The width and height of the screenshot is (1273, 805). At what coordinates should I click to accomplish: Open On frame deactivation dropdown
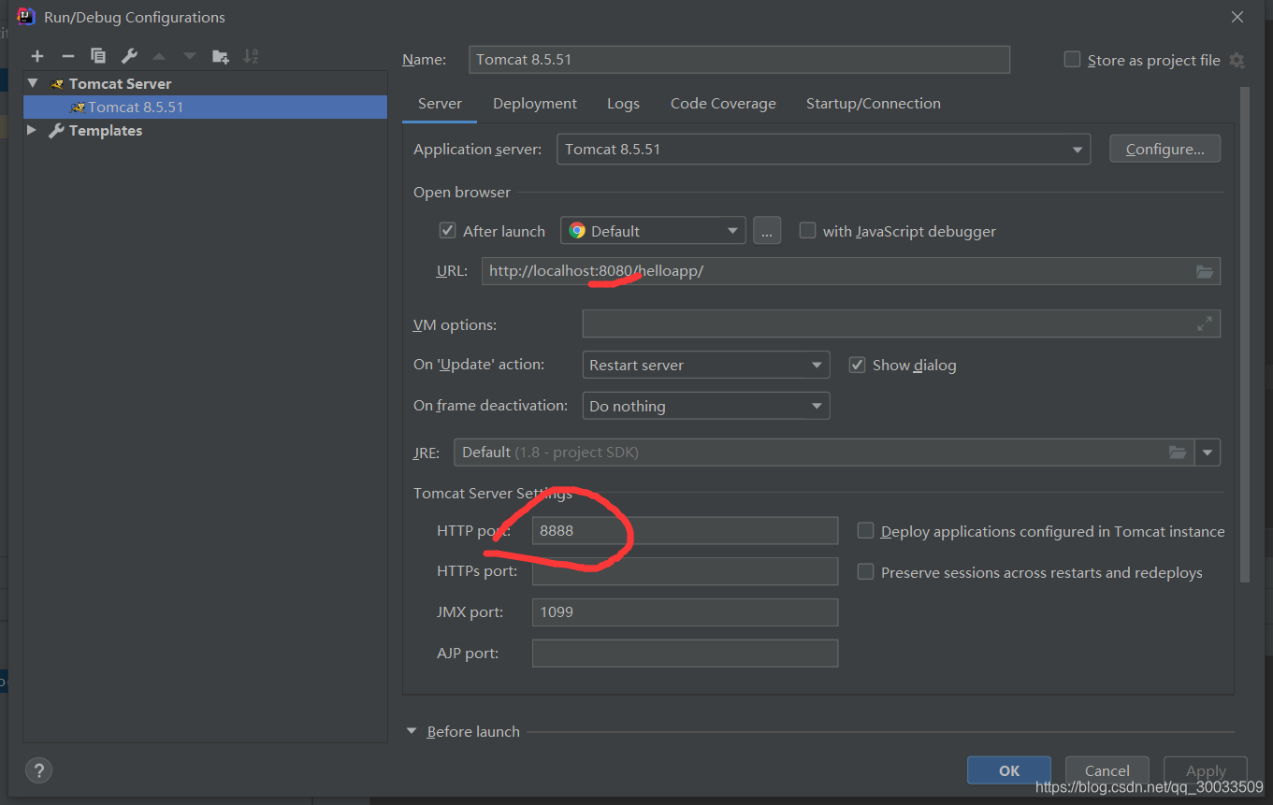click(x=705, y=406)
